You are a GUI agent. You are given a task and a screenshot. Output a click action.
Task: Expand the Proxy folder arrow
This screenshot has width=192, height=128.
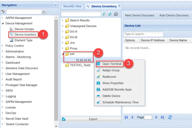point(63,48)
